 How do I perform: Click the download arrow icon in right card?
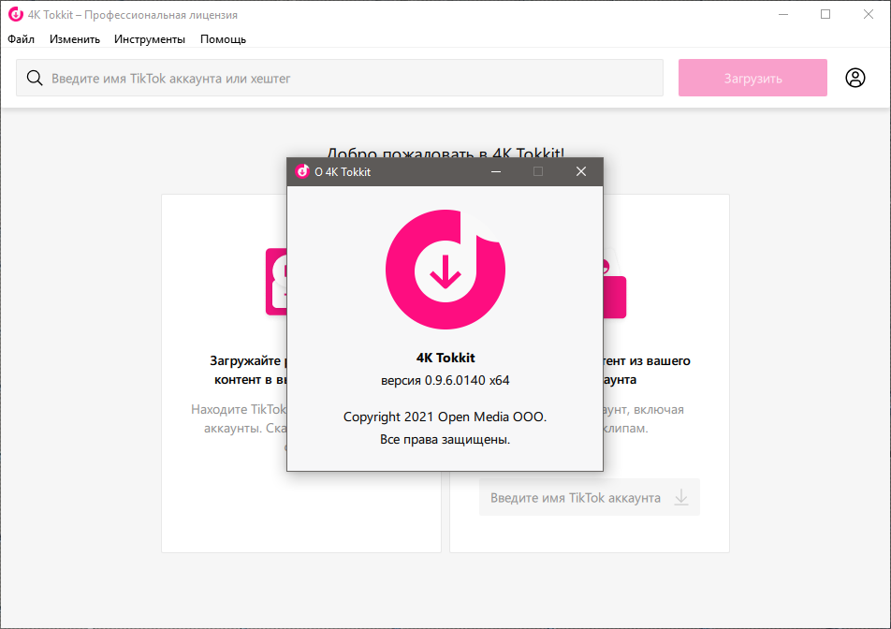click(x=680, y=498)
